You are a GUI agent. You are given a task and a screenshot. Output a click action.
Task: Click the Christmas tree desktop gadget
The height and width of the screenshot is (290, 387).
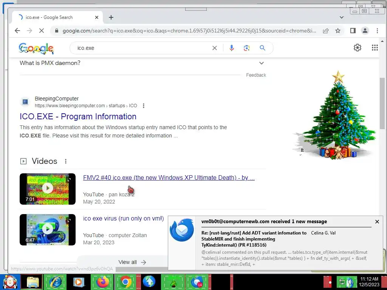pyautogui.click(x=336, y=115)
